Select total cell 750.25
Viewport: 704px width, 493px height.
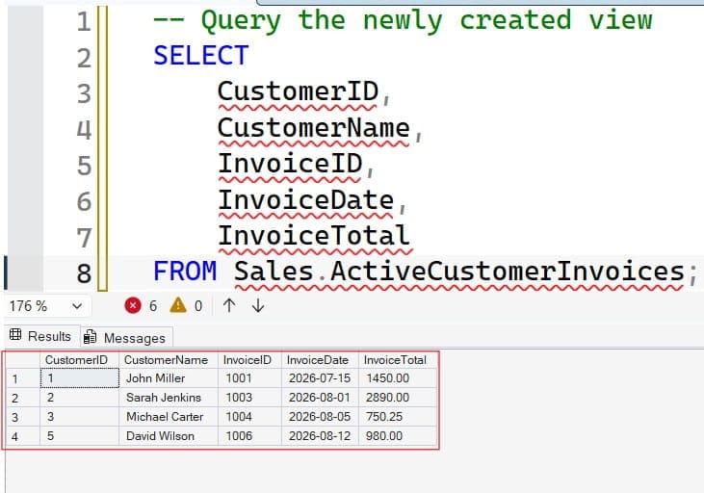click(x=398, y=417)
